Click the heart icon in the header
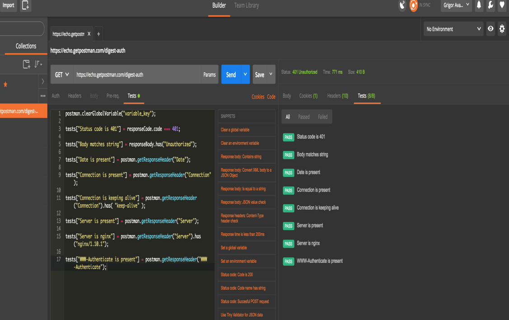This screenshot has height=320, width=509. 502,5
